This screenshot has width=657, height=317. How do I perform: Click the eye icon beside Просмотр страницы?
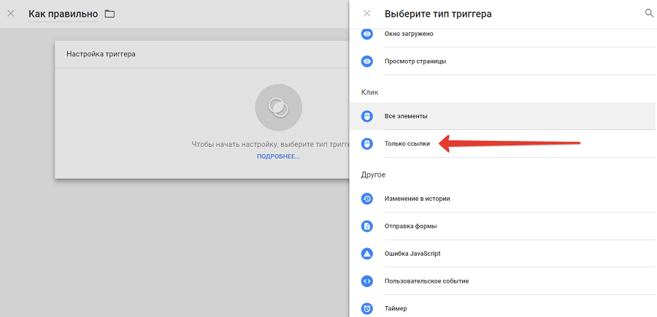click(367, 61)
